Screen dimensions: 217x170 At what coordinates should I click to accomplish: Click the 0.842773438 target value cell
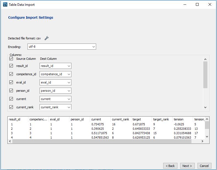pos(141,133)
